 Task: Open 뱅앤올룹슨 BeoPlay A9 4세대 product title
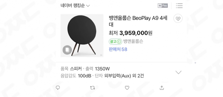click(x=138, y=21)
